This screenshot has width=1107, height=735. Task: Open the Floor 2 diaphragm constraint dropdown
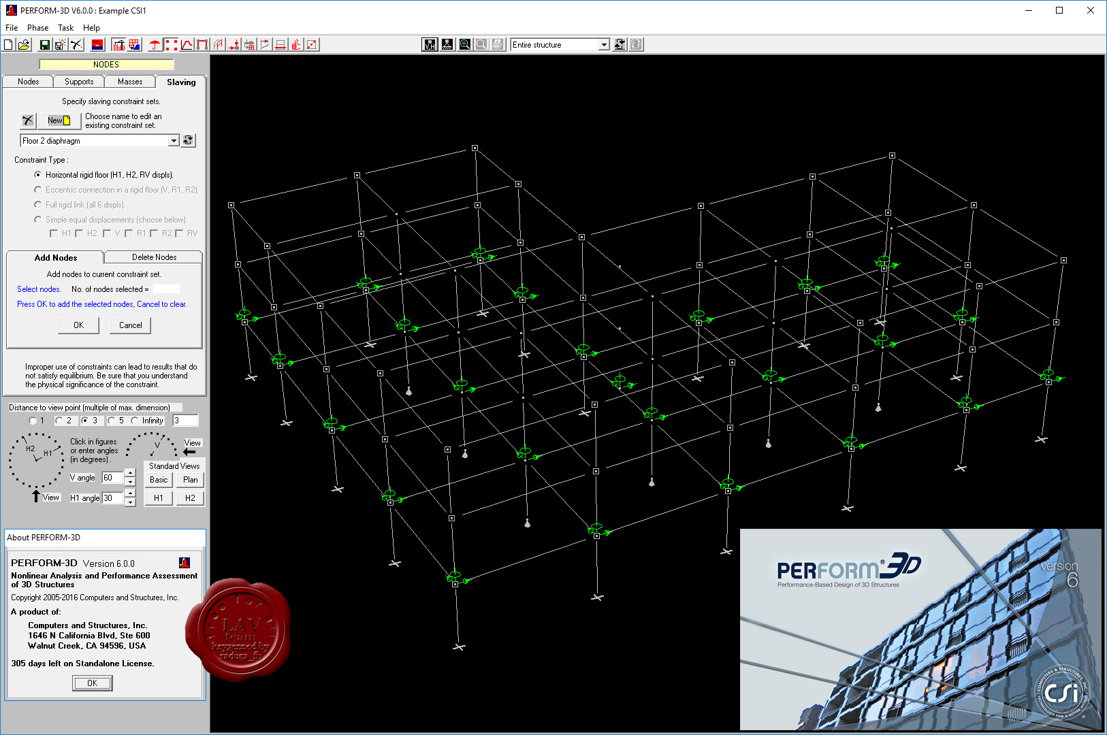point(174,141)
